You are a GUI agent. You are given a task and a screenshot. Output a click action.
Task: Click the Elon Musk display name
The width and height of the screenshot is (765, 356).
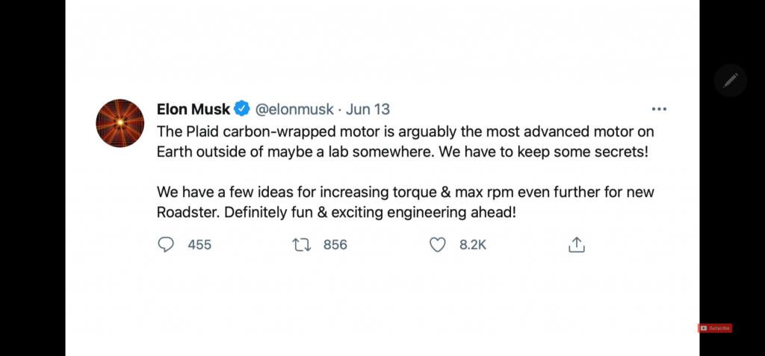coord(193,109)
